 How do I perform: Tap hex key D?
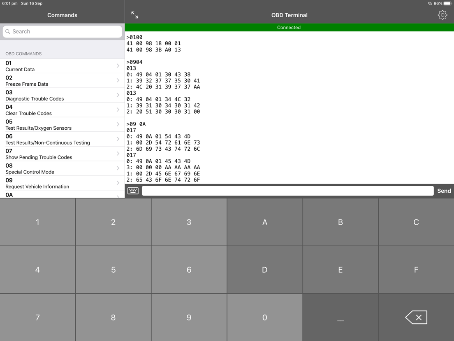click(265, 270)
